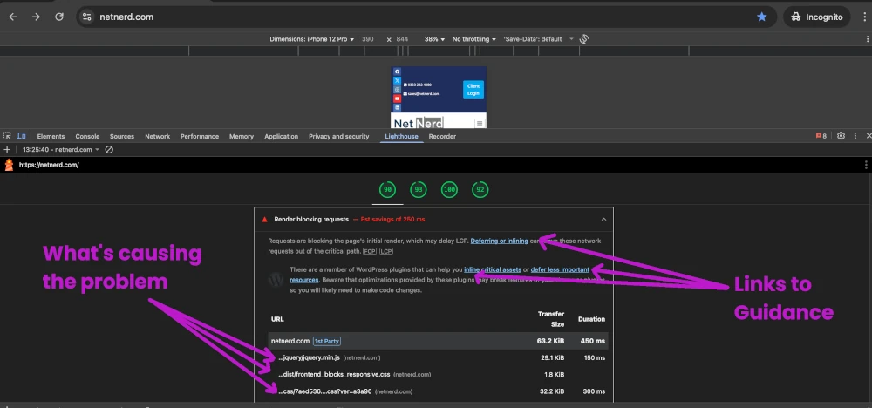Open the No throttling dropdown
This screenshot has width=872, height=408.
click(474, 39)
